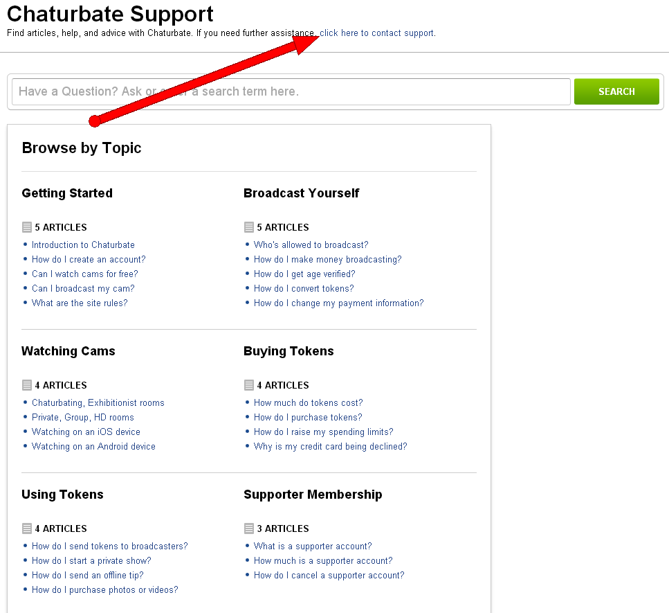Open 'How do I send tokens to broadcasters?' article
Image resolution: width=669 pixels, height=613 pixels.
pos(109,547)
